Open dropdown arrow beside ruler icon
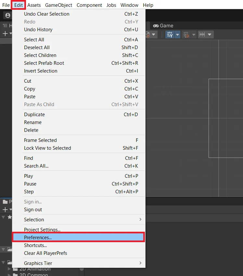Viewport: 243px width, 276px height. [x=210, y=34]
